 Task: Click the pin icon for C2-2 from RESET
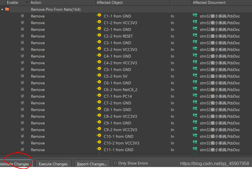click(x=99, y=35)
